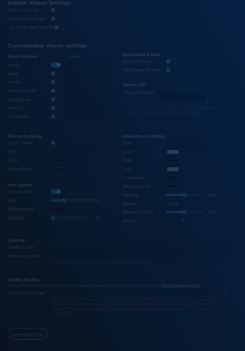The height and width of the screenshot is (351, 245).
Task: Choose the Icon styling Background color swatch
Action: [58, 209]
